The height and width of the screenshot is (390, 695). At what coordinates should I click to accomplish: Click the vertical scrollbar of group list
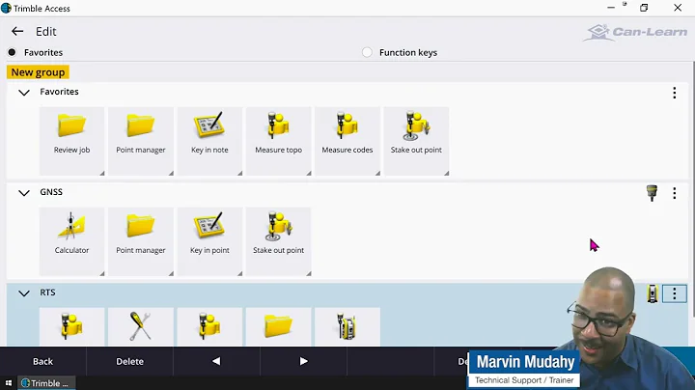[x=692, y=189]
